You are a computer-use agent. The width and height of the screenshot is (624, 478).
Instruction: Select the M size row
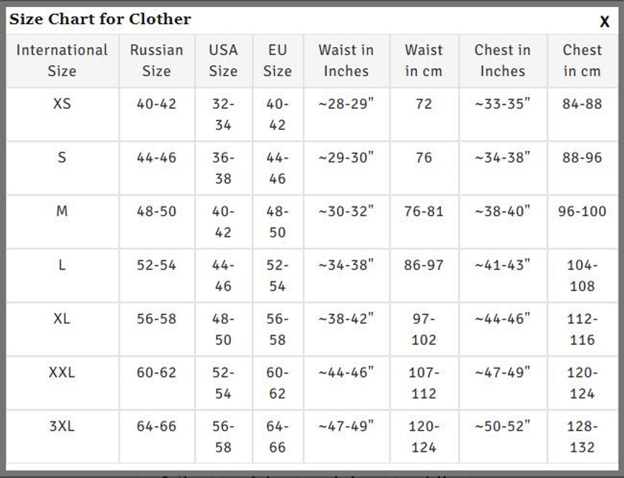point(62,211)
